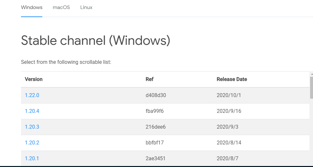Screen dimensions: 313x167
Task: Open version 1.20.1 link
Action: click(32, 158)
